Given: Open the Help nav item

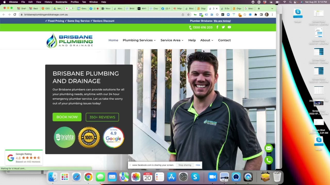Looking at the screenshot, I should click(x=192, y=40).
